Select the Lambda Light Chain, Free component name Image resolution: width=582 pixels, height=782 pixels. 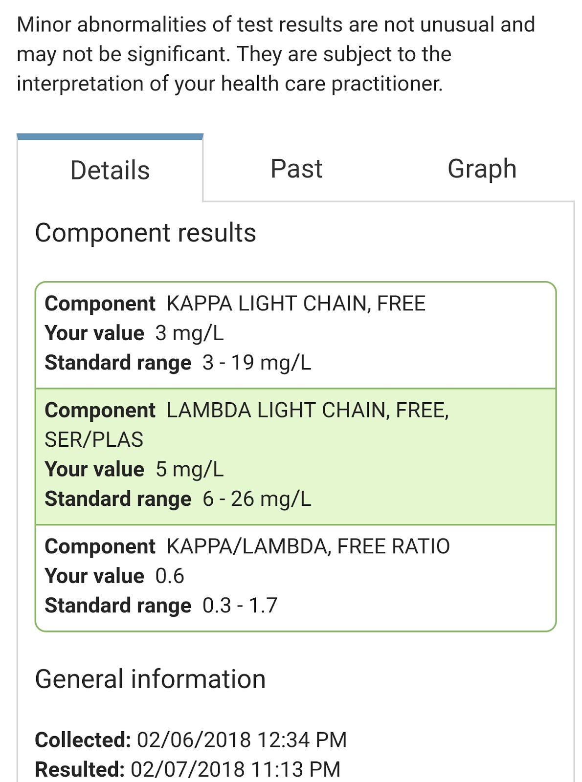click(307, 410)
